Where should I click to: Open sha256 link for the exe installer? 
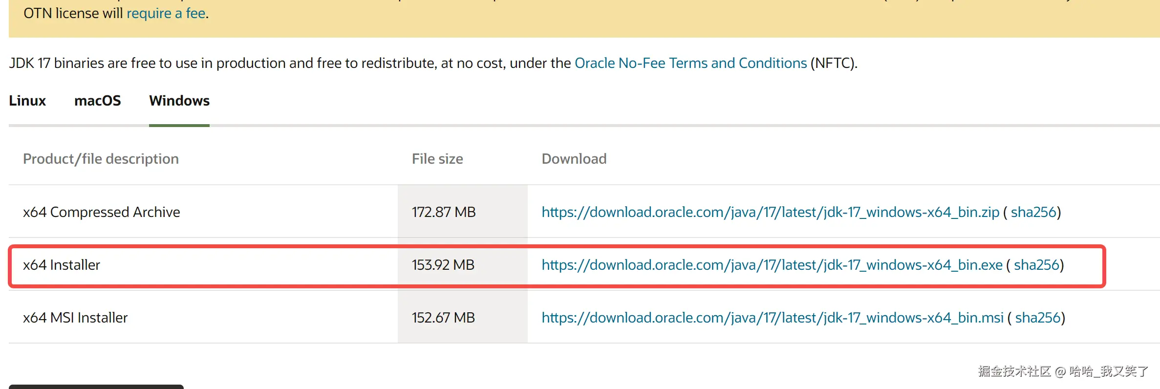(x=1036, y=265)
